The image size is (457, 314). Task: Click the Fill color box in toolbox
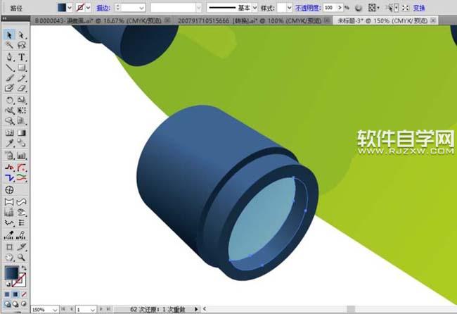(12, 273)
